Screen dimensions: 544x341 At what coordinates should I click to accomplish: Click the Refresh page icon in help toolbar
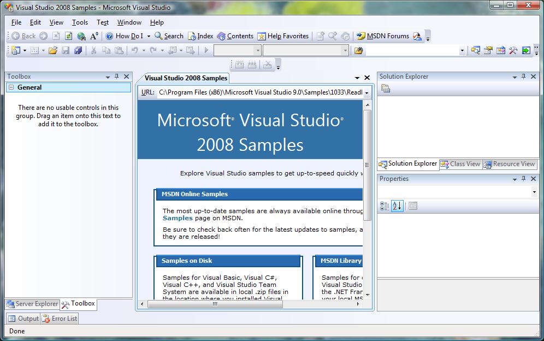click(68, 36)
